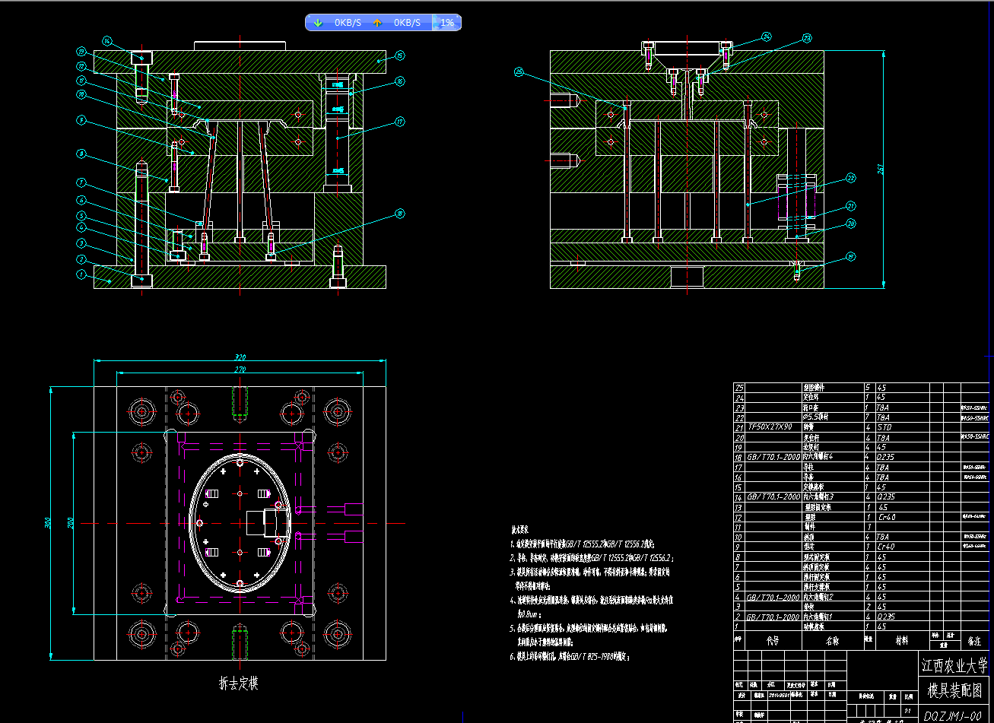Select the 270 dimension text
This screenshot has height=723, width=994.
[x=239, y=369]
